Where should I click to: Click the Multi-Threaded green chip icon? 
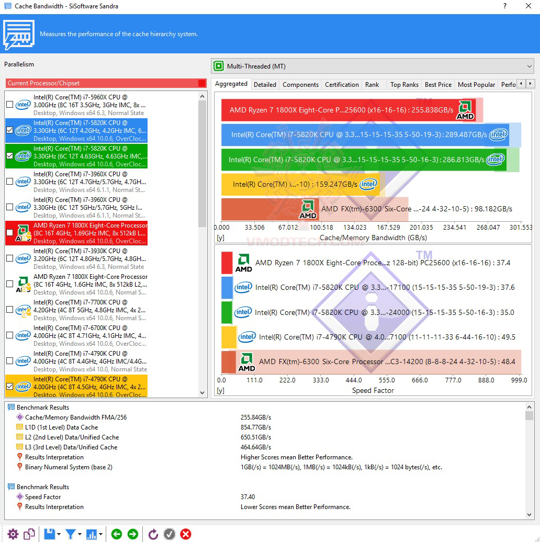(219, 66)
